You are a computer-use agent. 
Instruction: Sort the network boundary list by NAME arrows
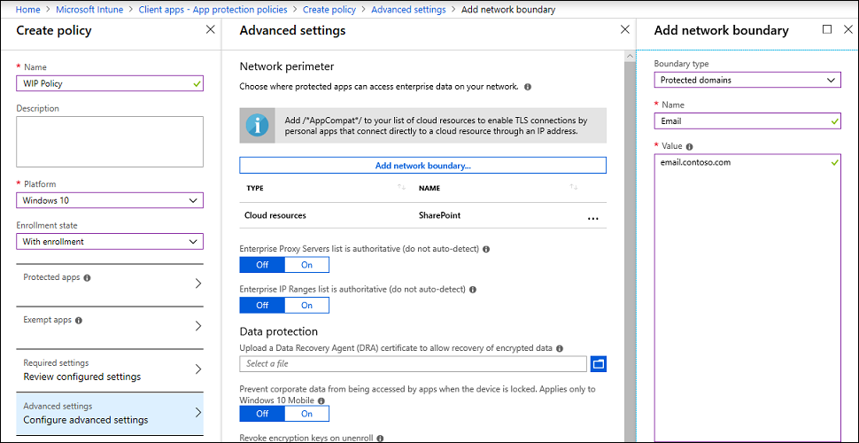574,188
